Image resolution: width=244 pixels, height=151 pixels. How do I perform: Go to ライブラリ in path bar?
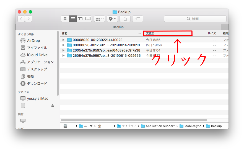pos(126,126)
